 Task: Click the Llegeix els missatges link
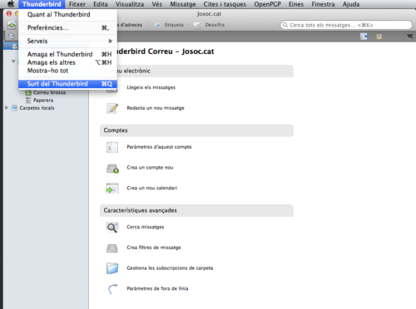tap(151, 87)
